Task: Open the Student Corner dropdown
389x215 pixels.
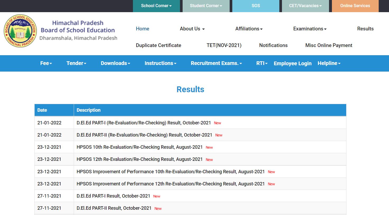Action: coord(206,6)
